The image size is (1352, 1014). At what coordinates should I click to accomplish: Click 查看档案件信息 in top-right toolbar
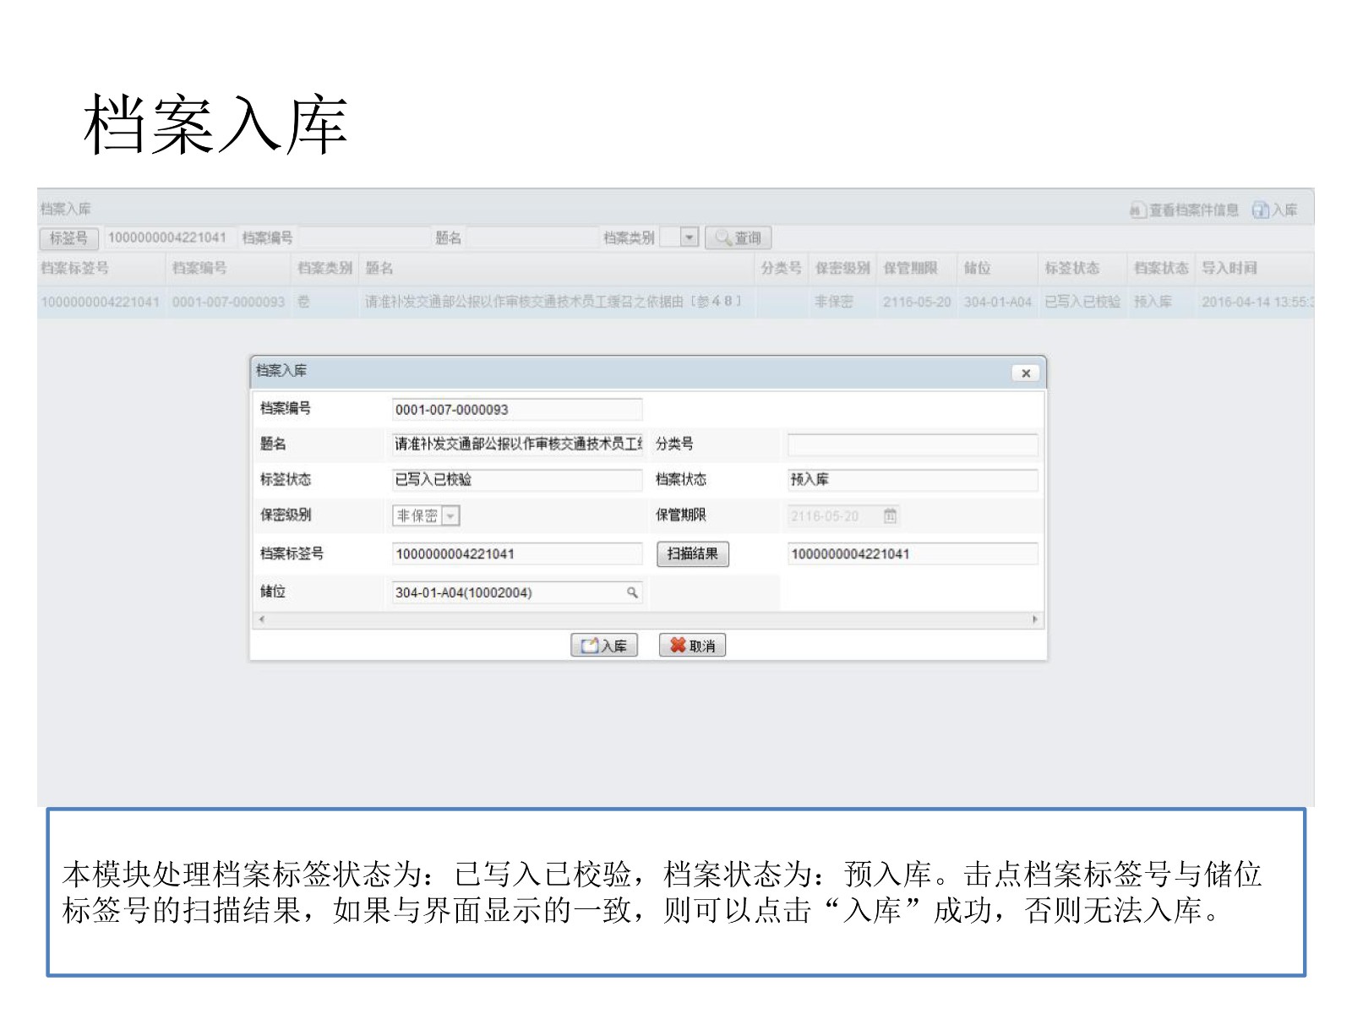click(1185, 210)
